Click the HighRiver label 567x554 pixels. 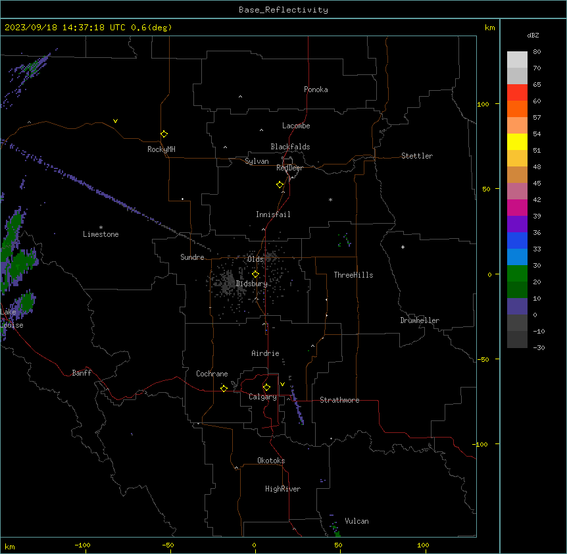[283, 489]
